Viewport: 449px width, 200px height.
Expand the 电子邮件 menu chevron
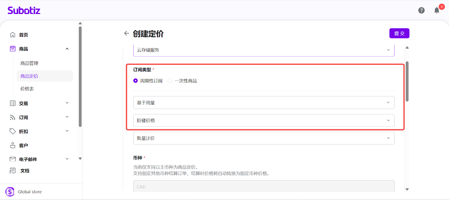point(67,159)
